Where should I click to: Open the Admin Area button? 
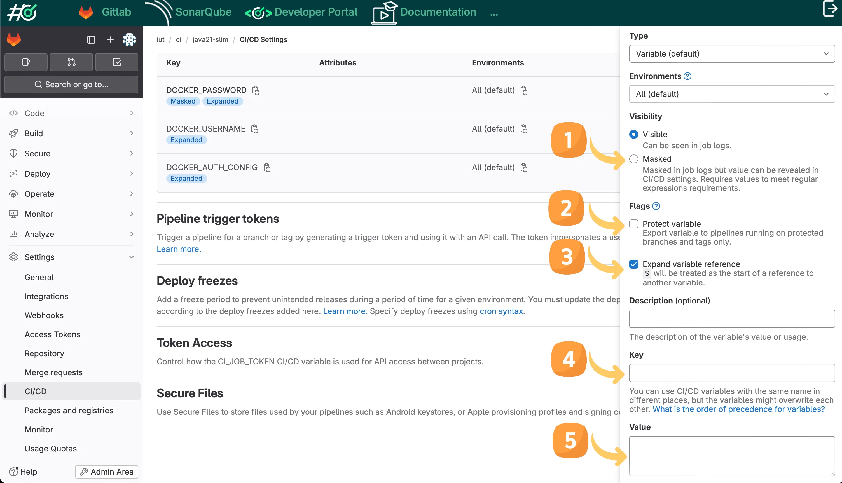coord(106,472)
